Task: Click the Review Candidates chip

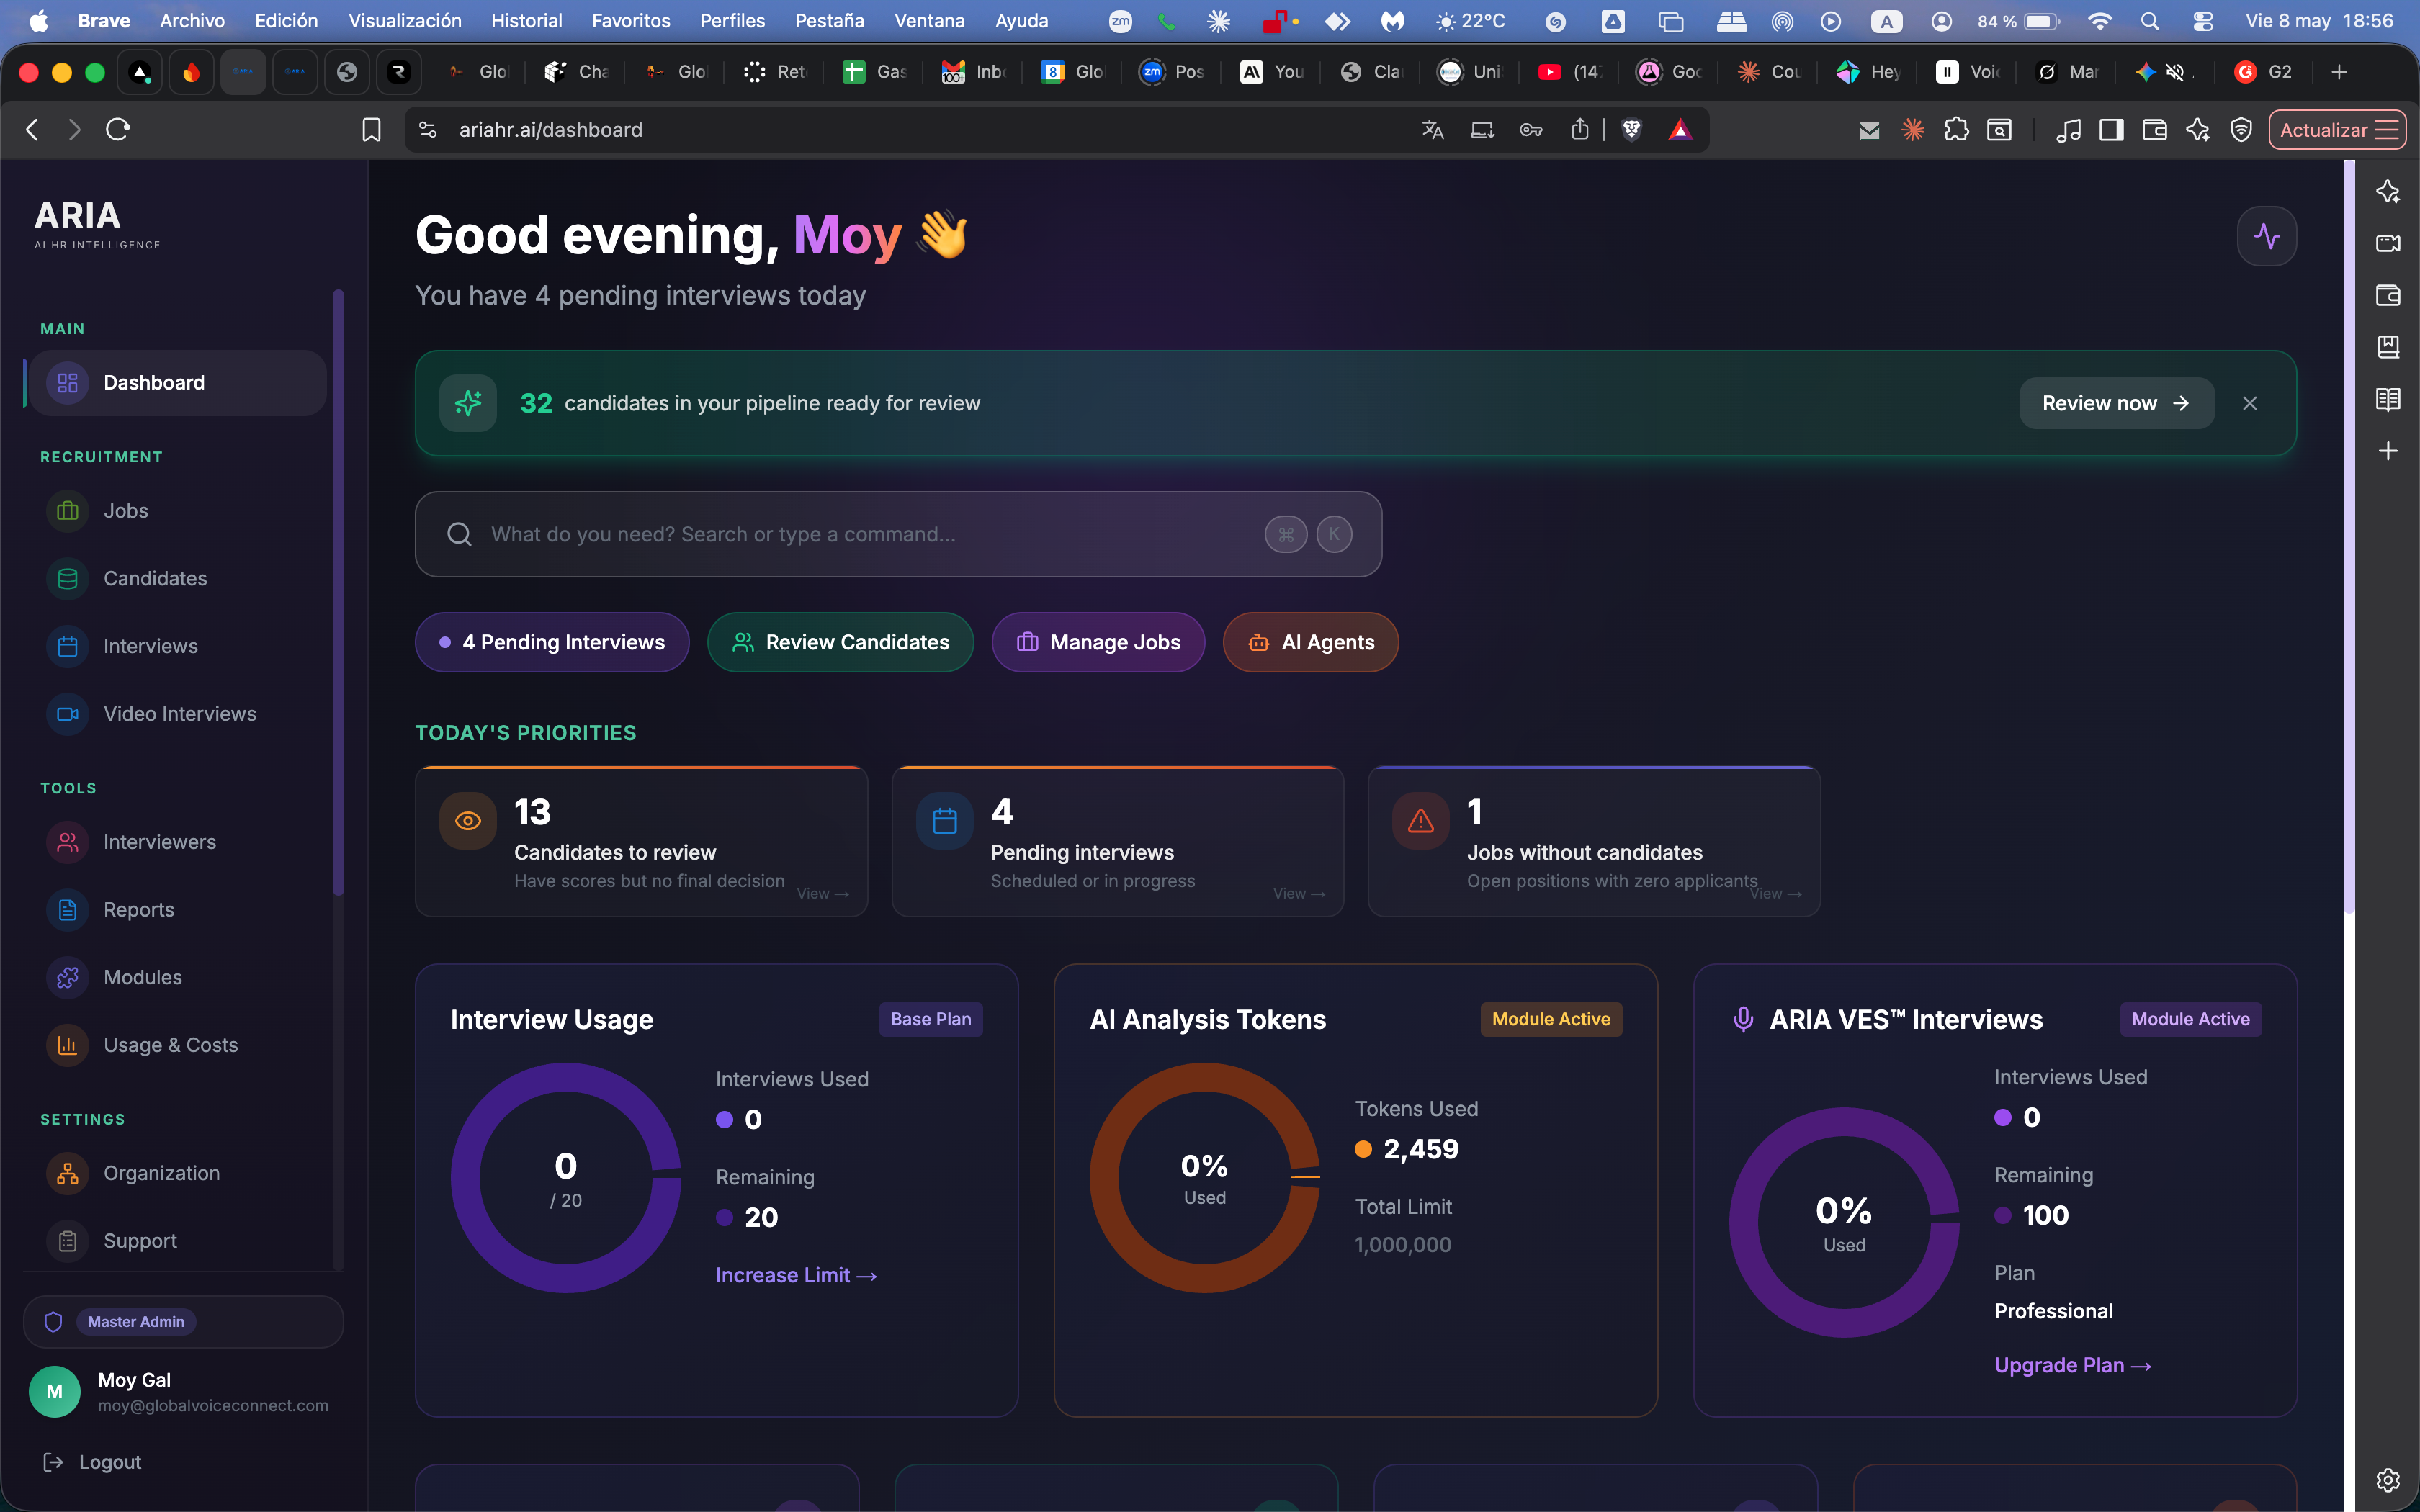Action: (840, 642)
